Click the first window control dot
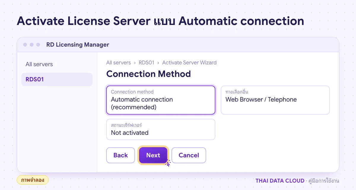The width and height of the screenshot is (356, 190). point(25,45)
